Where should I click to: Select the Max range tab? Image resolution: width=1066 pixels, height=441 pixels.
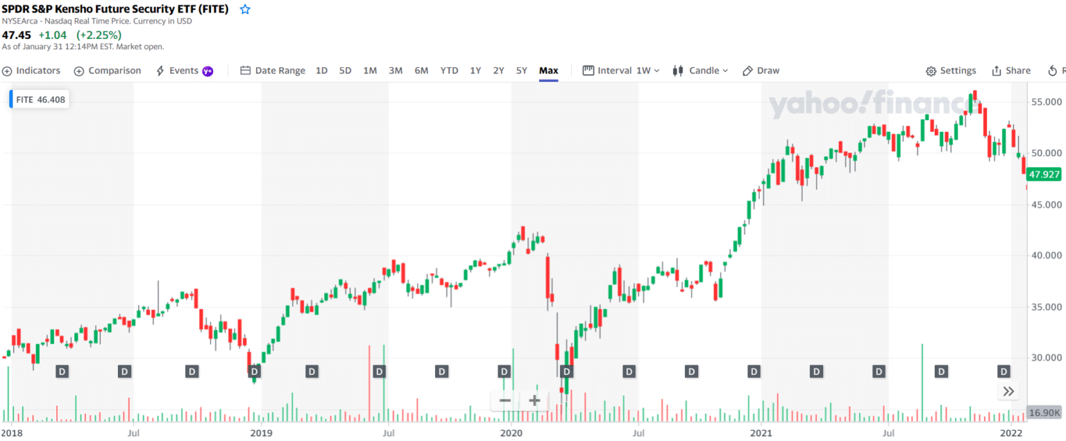(x=548, y=70)
